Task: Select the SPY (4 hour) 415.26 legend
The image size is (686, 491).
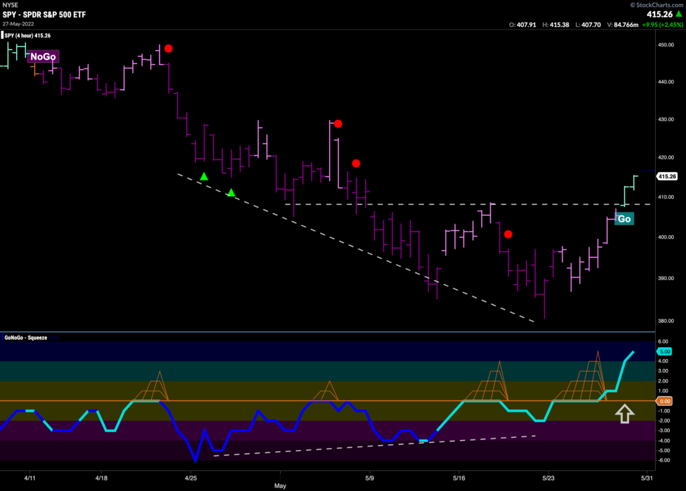Action: (x=27, y=36)
